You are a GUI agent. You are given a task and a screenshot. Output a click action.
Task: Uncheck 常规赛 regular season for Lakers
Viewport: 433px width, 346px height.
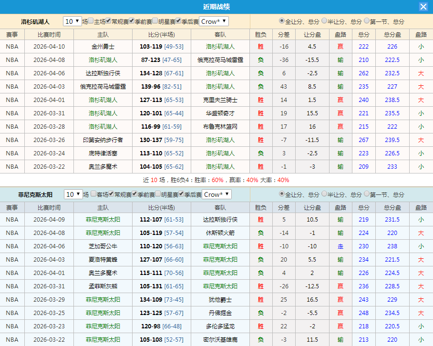pos(107,21)
